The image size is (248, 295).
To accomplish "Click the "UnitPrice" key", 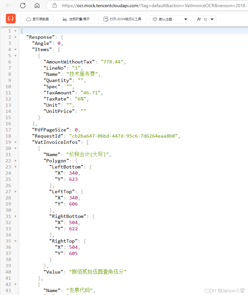I will click(59, 111).
